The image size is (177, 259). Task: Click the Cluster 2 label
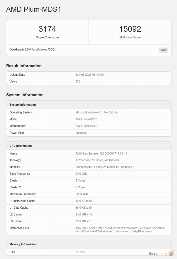click(x=15, y=187)
